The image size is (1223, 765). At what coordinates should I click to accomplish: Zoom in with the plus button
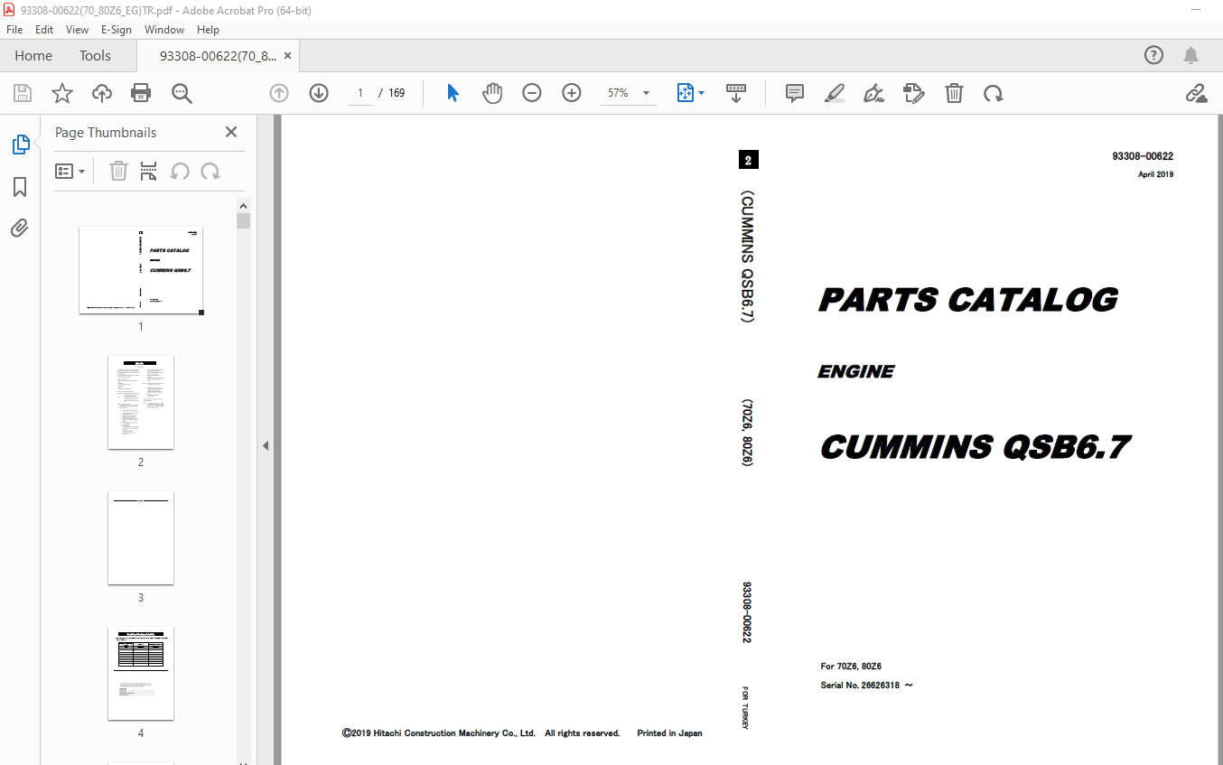pyautogui.click(x=572, y=93)
